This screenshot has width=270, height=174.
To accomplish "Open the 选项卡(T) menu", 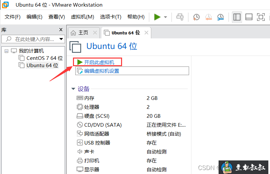I will point(110,17).
